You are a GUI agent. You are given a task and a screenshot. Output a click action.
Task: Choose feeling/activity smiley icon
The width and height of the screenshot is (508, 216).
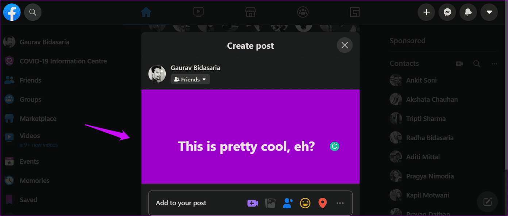305,203
